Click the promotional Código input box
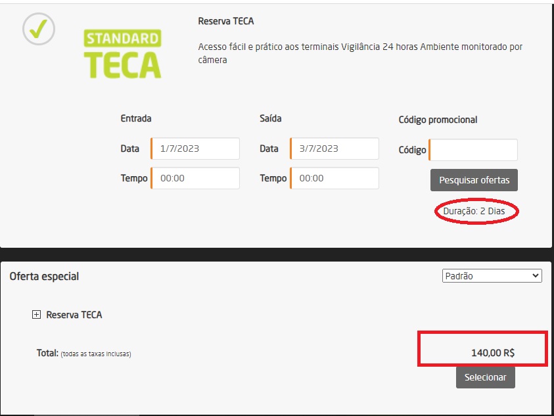The height and width of the screenshot is (416, 554). tap(473, 150)
